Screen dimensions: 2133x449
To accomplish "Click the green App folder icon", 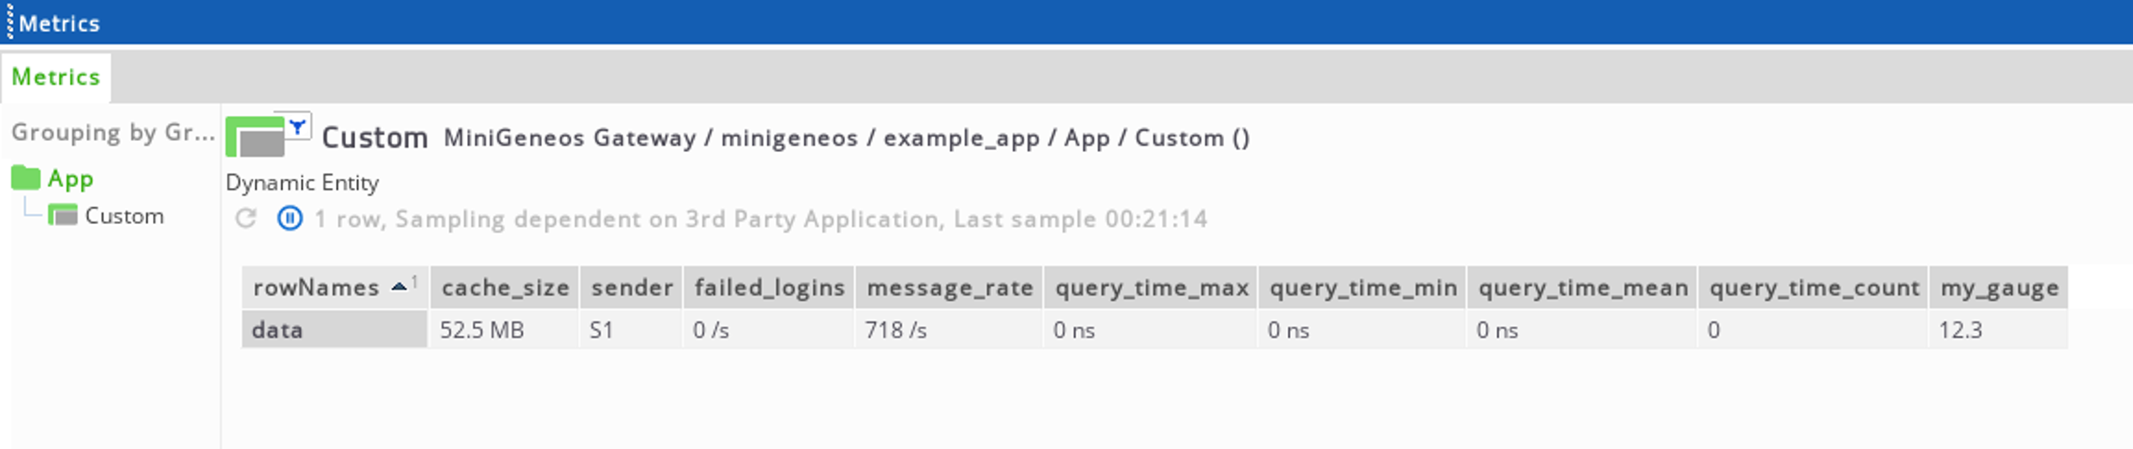I will 26,178.
